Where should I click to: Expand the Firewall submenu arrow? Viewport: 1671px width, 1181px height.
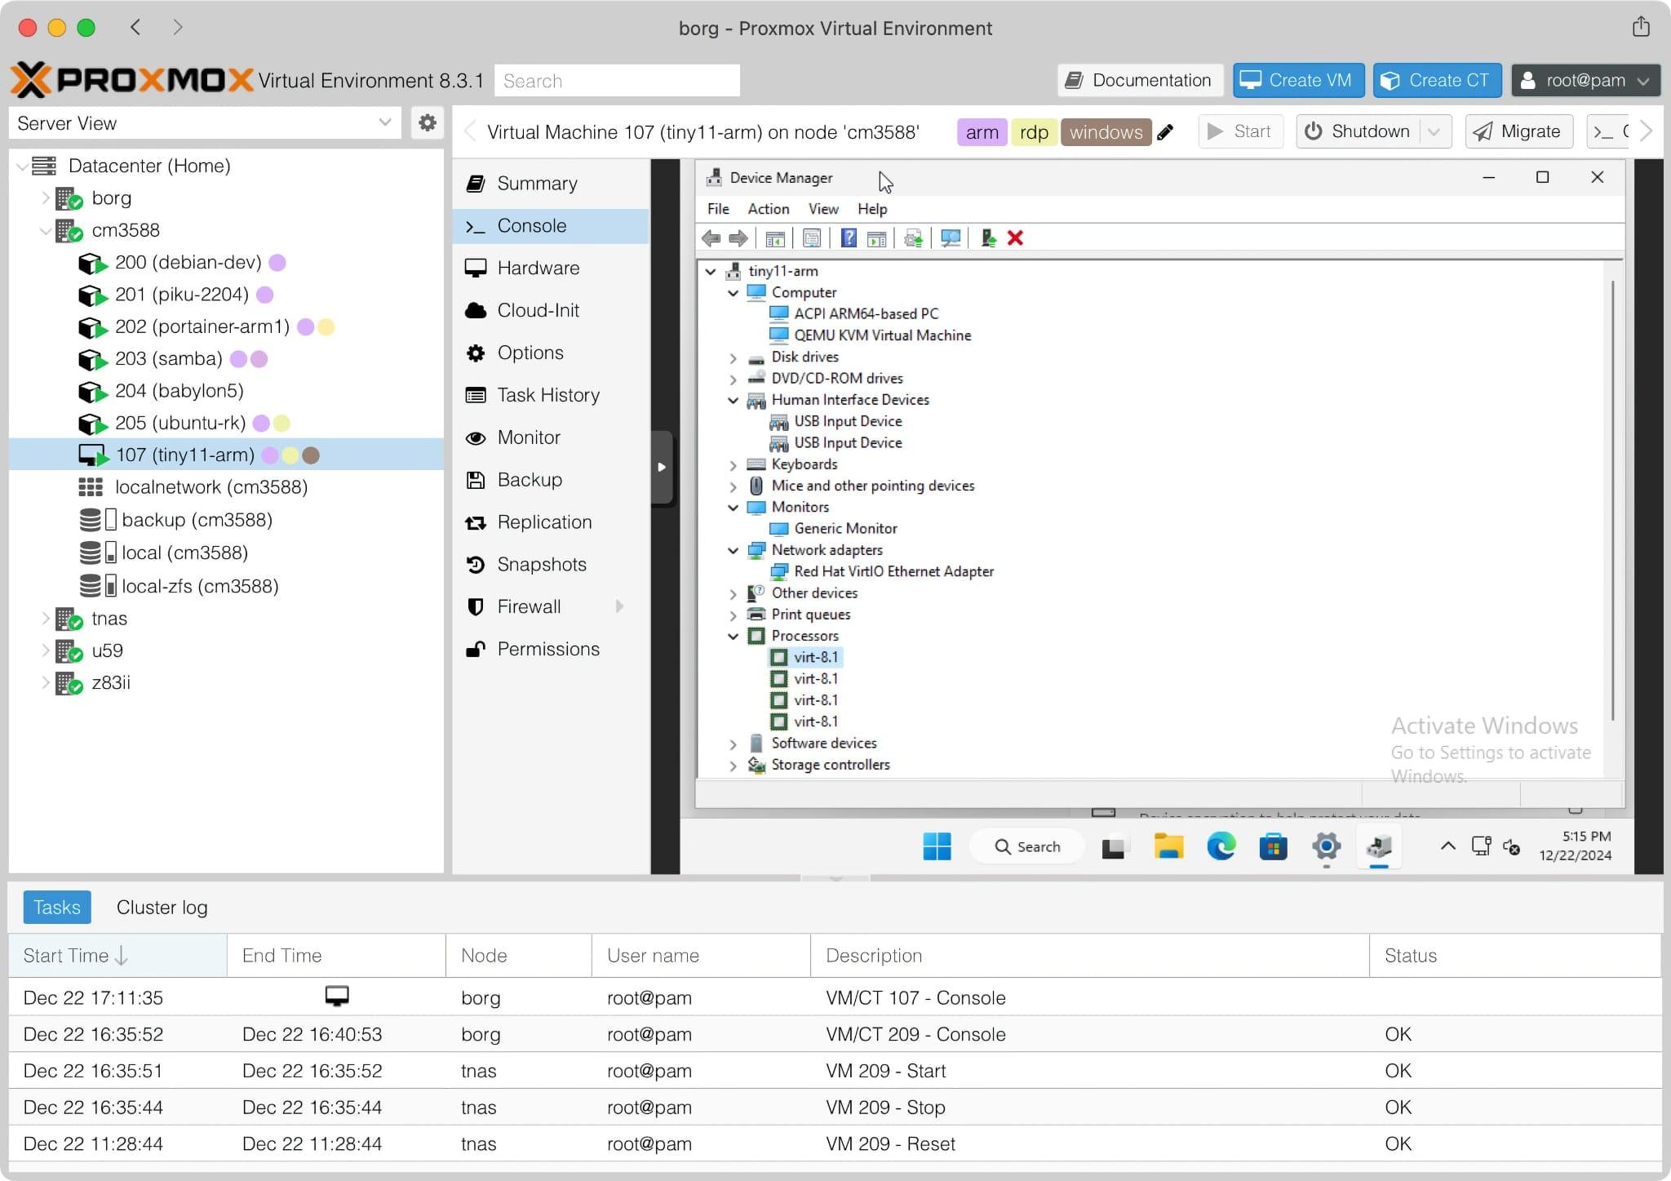[620, 606]
